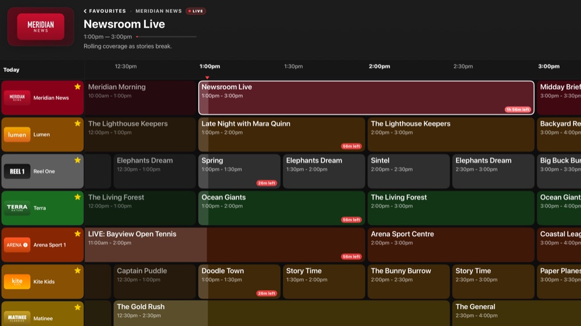The width and height of the screenshot is (581, 326).
Task: Toggle favourite star on Lumen
Action: (x=77, y=123)
